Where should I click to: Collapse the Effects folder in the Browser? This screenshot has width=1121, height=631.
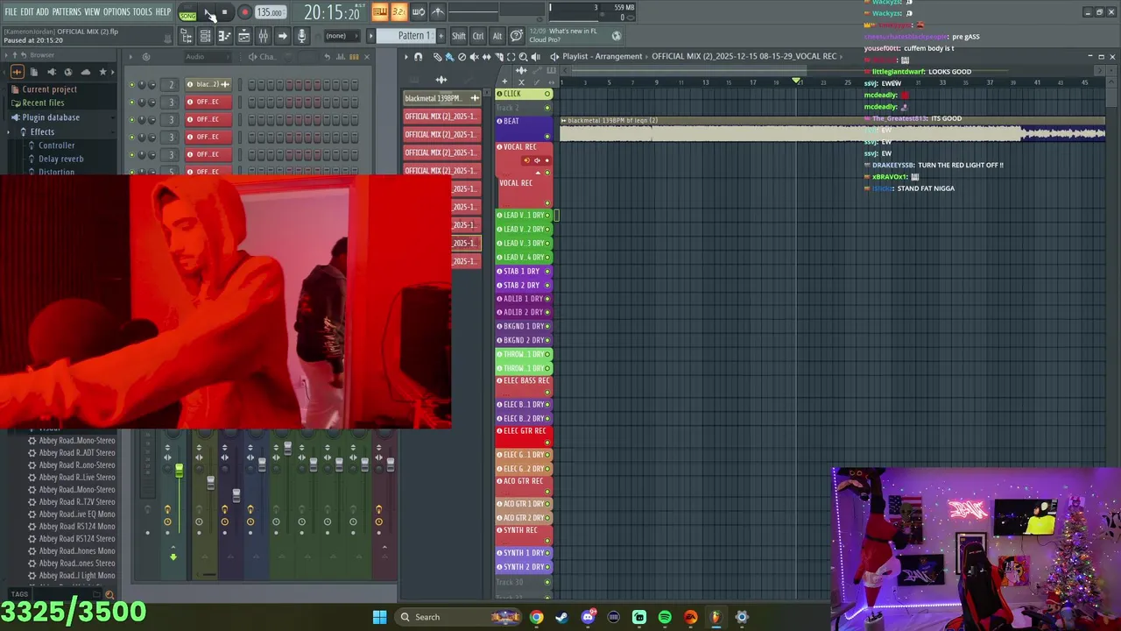42,131
